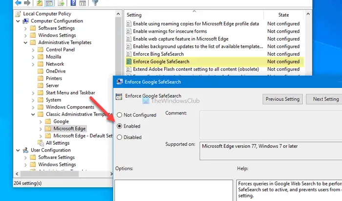Click the Enable warnings for insecure forms icon
This screenshot has width=342, height=201.
point(129,31)
